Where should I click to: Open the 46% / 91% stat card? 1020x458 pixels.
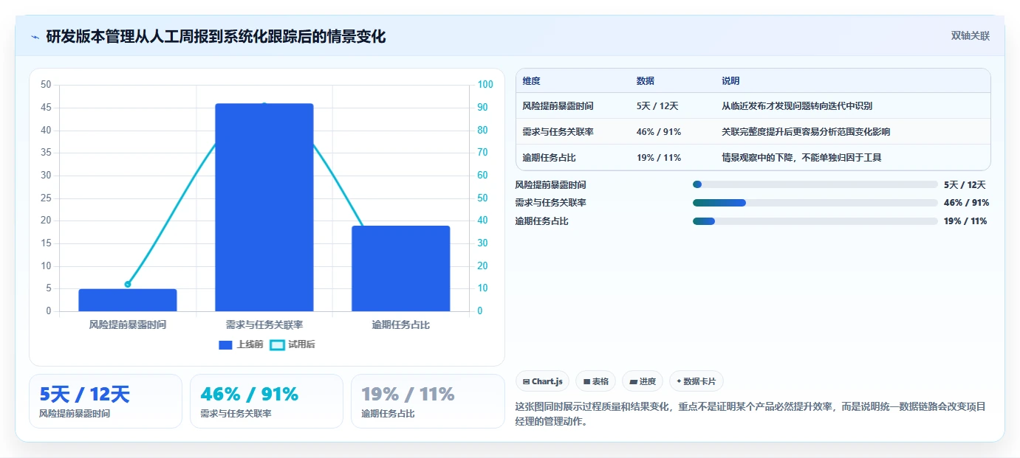[x=267, y=401]
